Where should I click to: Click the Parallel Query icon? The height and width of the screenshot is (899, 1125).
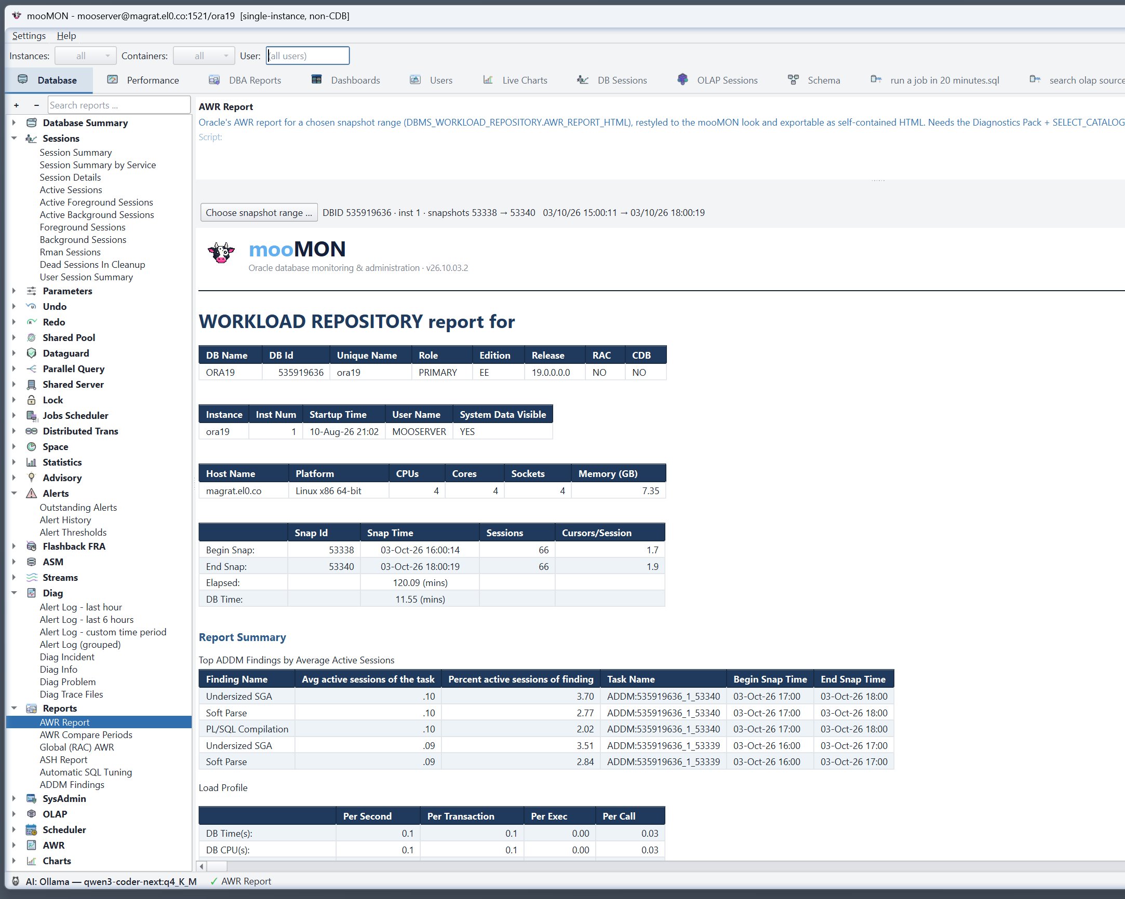tap(31, 369)
